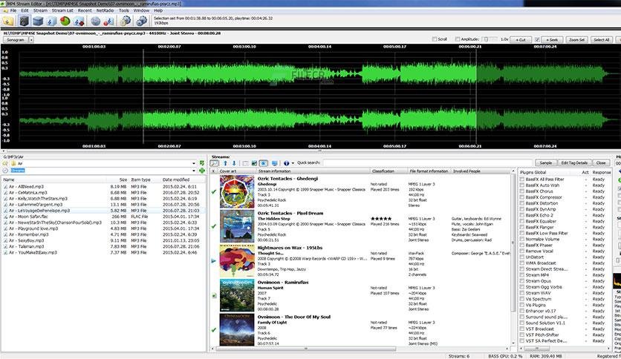This screenshot has height=359, width=621.
Task: Open the File menu
Action: [x=13, y=10]
